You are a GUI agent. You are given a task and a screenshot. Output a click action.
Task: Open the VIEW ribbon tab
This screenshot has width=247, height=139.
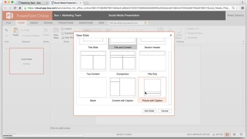tap(101, 23)
